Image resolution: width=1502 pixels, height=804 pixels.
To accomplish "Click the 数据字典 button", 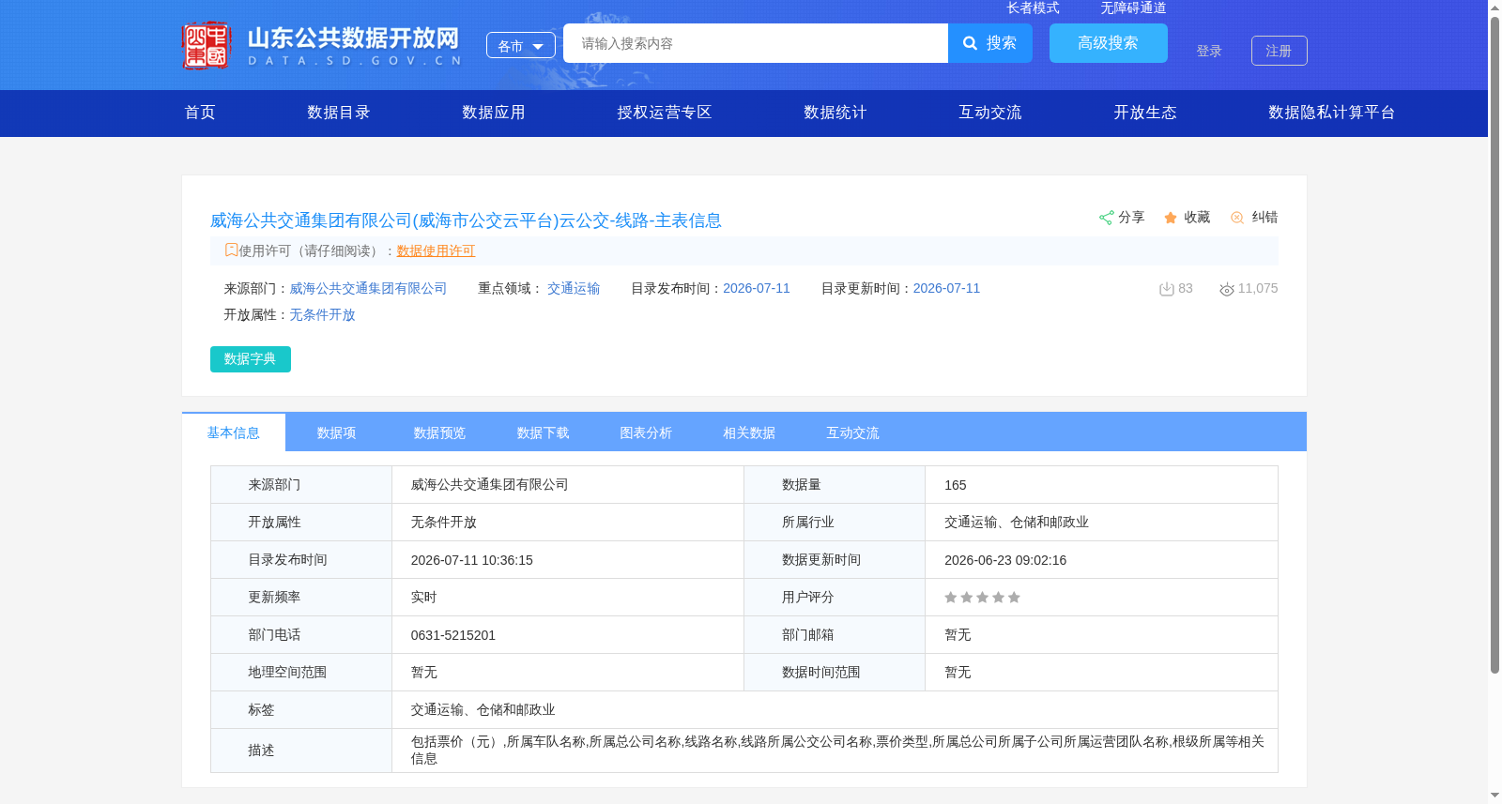I will (251, 359).
